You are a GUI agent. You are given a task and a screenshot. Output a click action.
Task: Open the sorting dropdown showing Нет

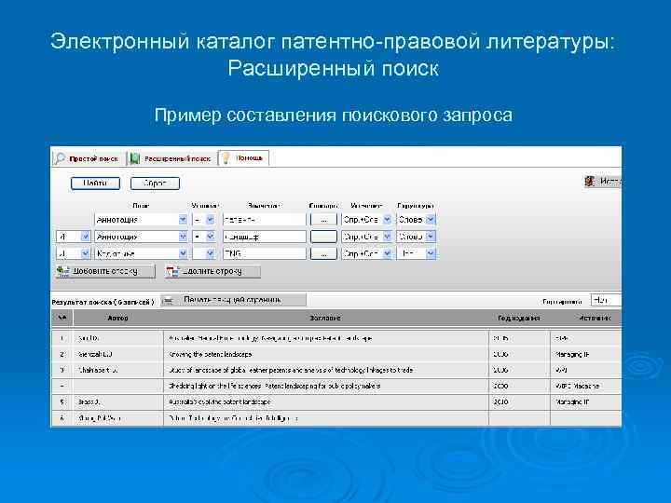606,301
